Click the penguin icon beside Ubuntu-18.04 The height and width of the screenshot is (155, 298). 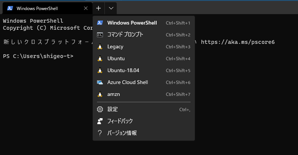100,71
